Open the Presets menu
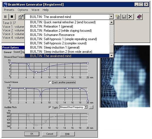 click(x=9, y=10)
